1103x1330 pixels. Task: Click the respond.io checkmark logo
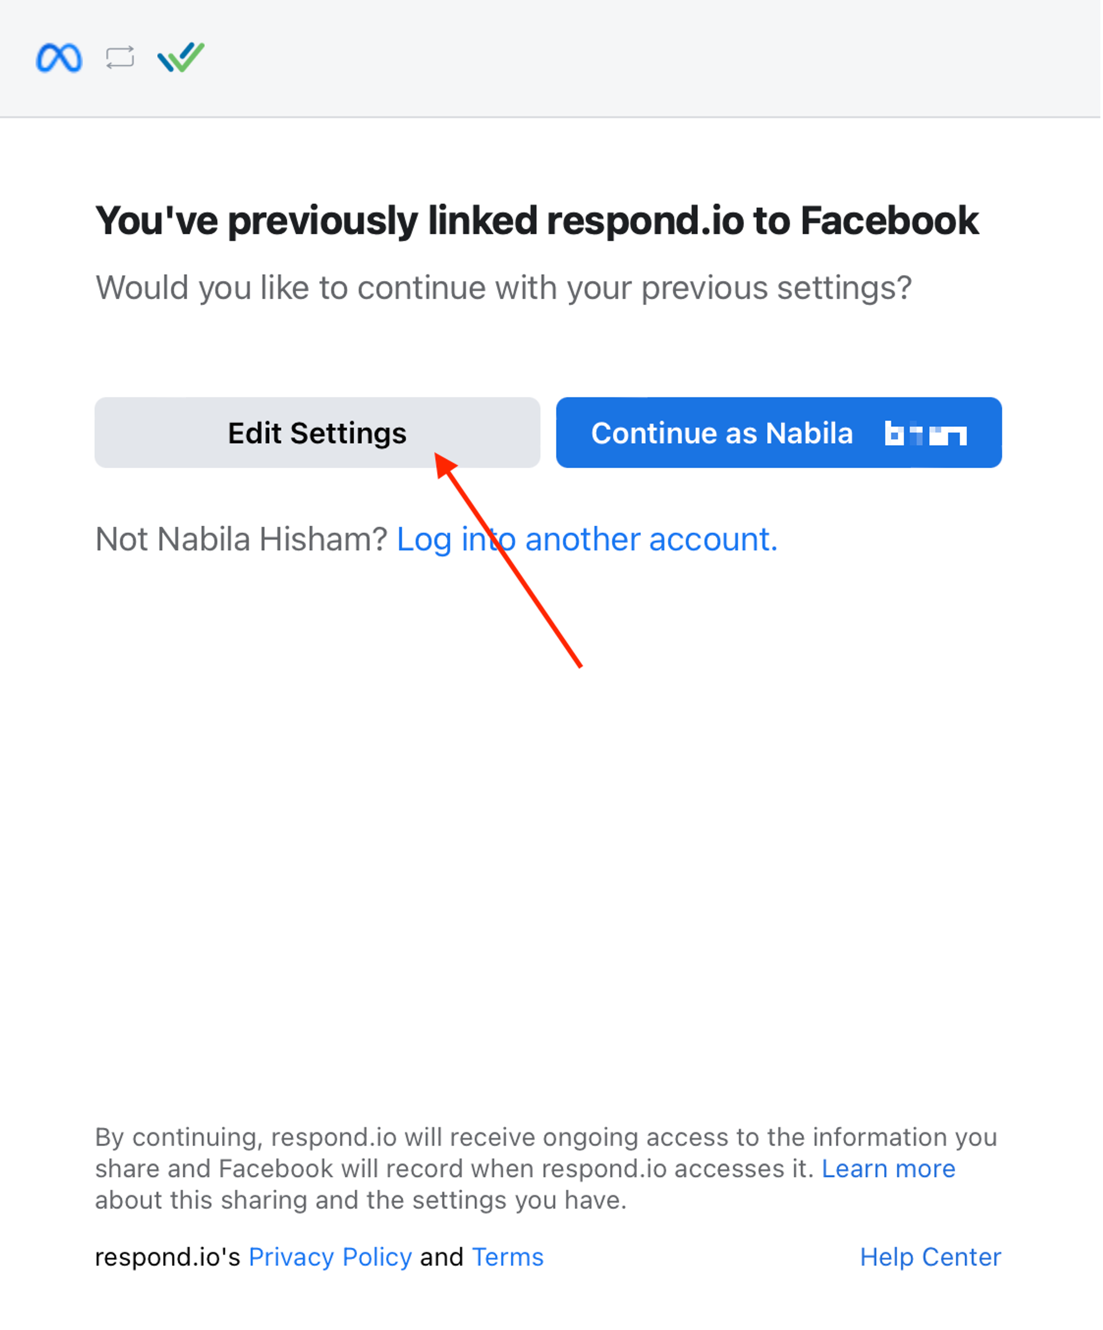point(181,57)
